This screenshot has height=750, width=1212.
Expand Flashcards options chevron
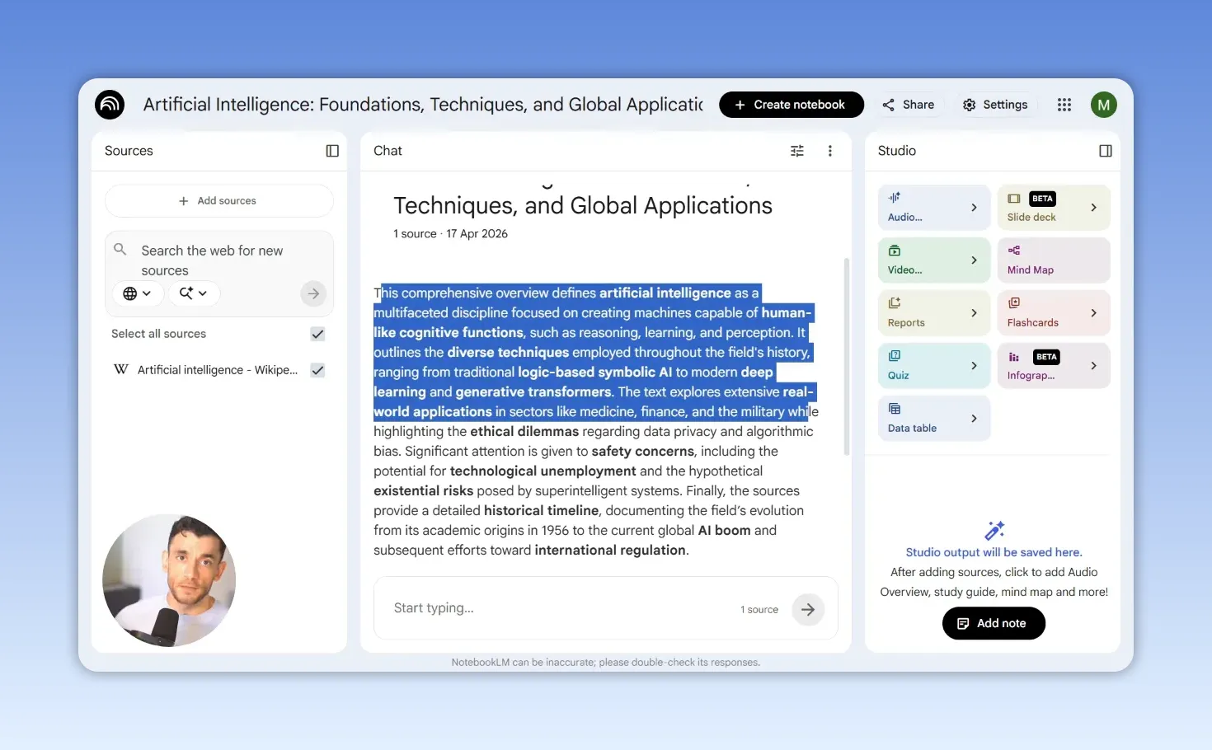pyautogui.click(x=1094, y=313)
